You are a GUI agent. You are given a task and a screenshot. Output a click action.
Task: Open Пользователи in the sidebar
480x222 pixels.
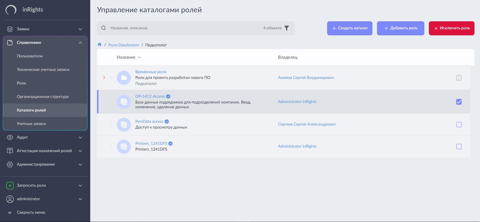(30, 56)
